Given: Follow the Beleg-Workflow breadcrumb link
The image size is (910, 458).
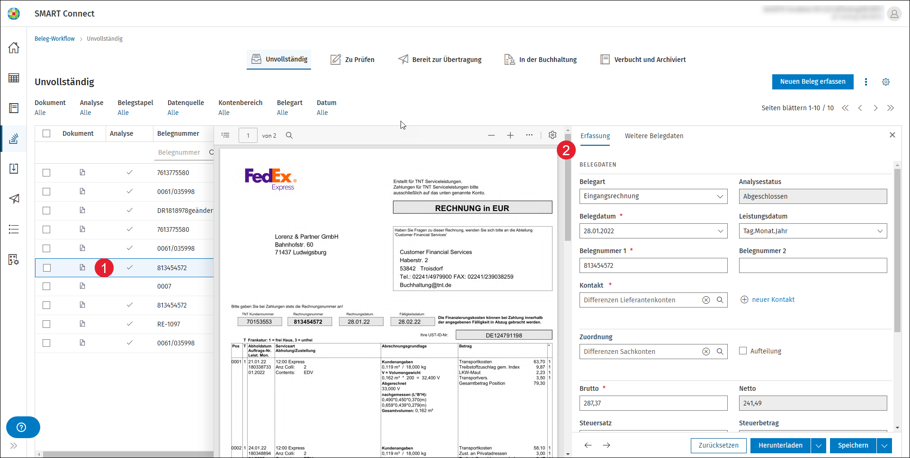Looking at the screenshot, I should 54,39.
